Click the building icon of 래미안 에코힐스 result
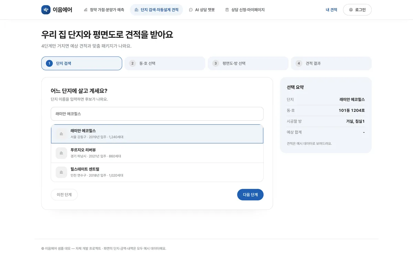The height and width of the screenshot is (258, 413). click(x=62, y=134)
